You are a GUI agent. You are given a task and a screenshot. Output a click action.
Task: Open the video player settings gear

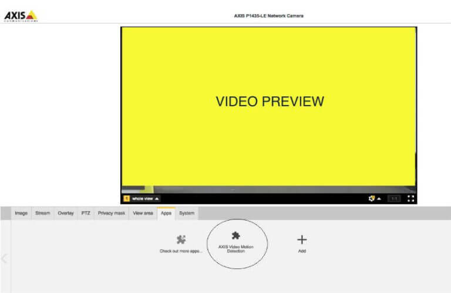[371, 198]
